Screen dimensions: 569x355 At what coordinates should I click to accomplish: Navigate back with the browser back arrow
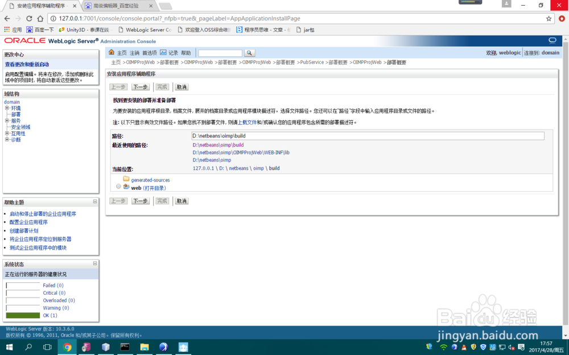pyautogui.click(x=7, y=19)
